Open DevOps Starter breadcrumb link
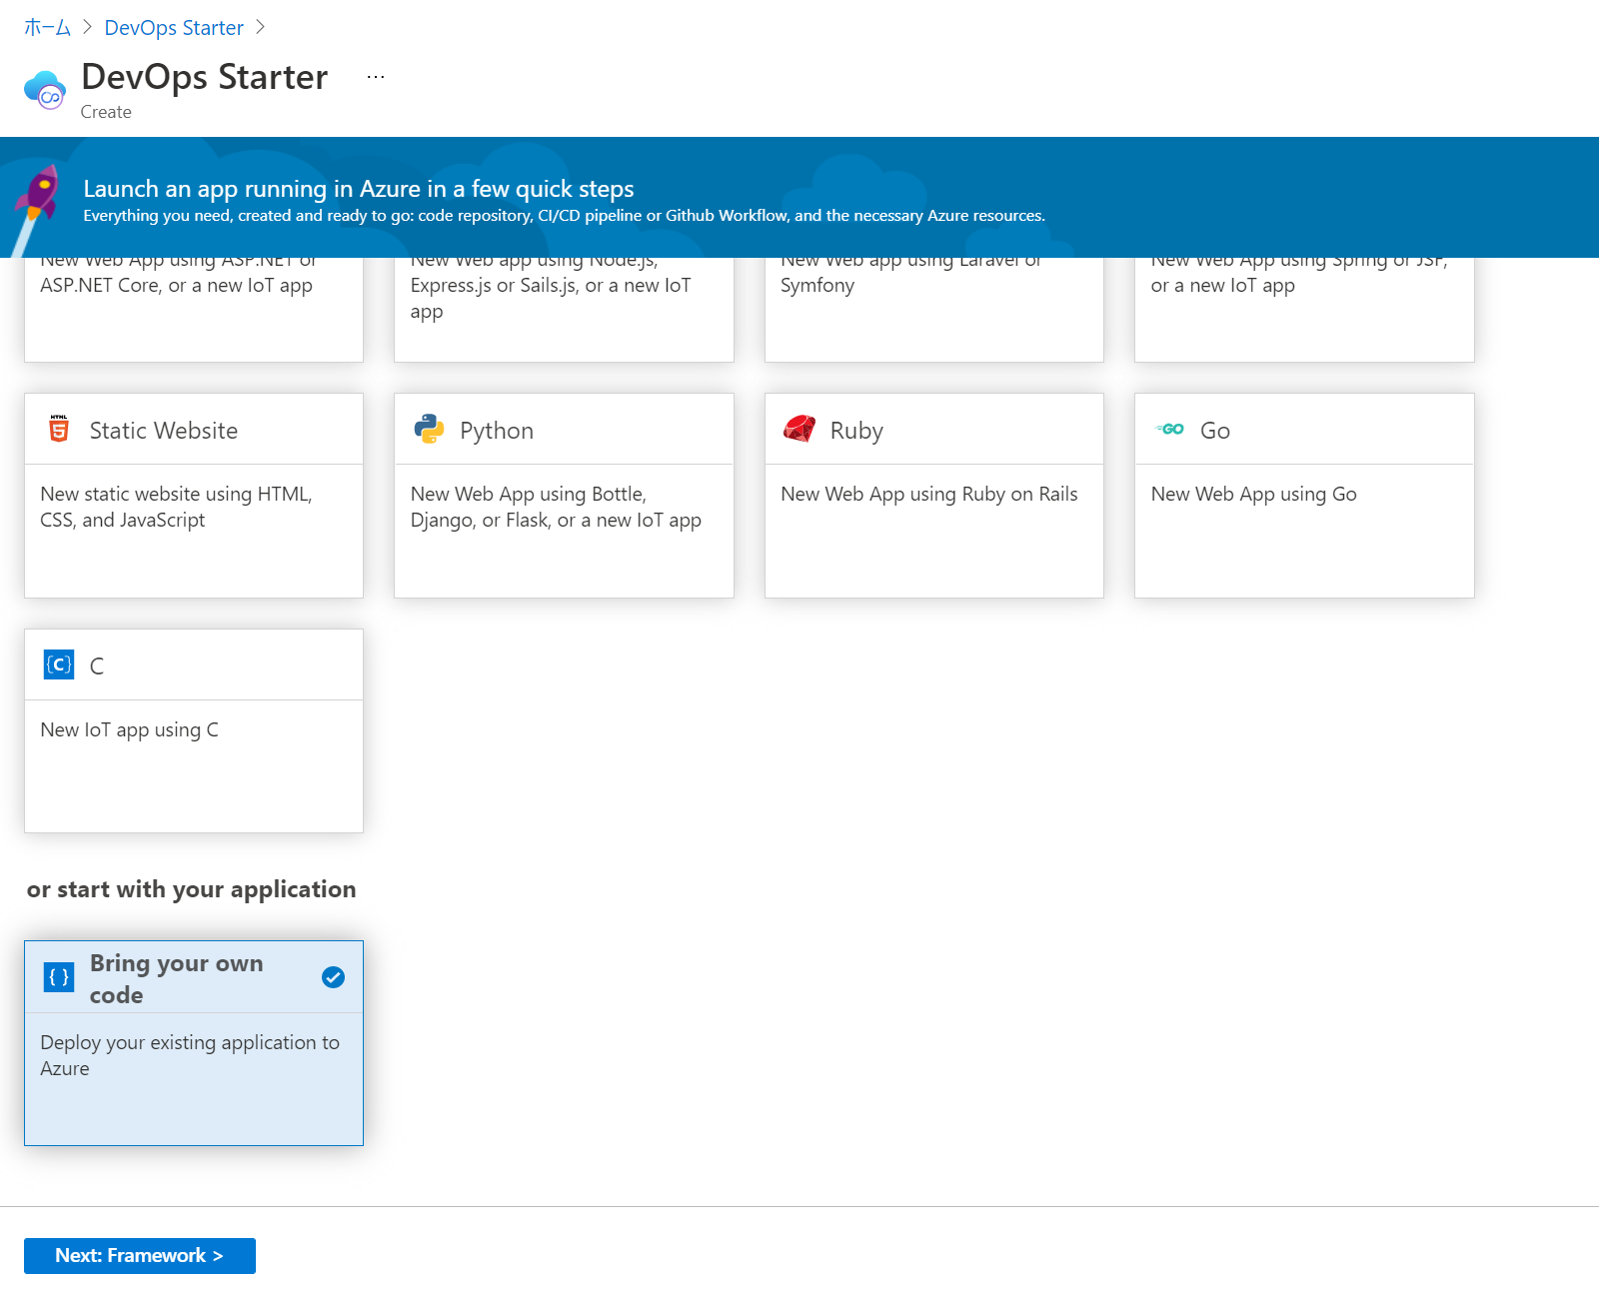 (174, 28)
